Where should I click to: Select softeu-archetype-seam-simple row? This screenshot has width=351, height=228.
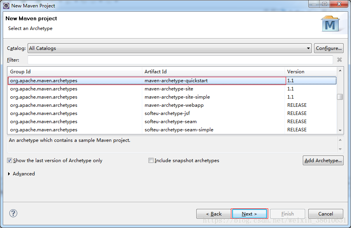point(172,130)
